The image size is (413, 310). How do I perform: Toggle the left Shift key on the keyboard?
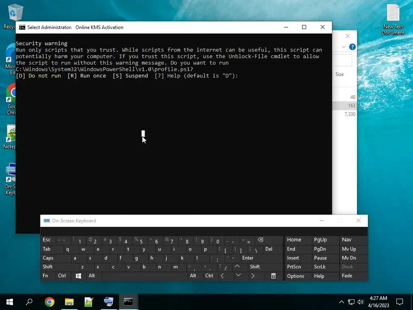(x=60, y=267)
